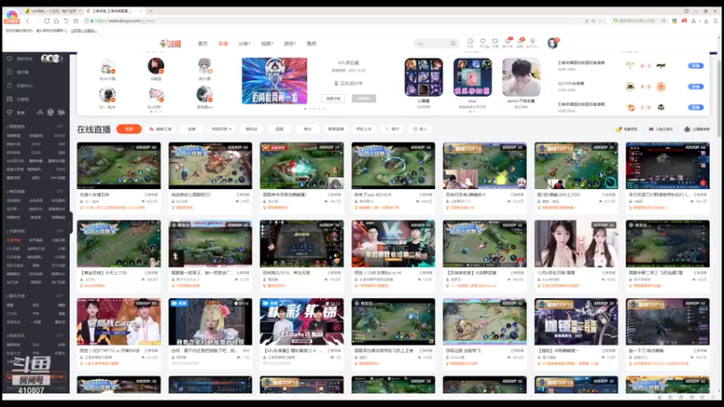Open the sidebar ranking list icon

pos(10,72)
